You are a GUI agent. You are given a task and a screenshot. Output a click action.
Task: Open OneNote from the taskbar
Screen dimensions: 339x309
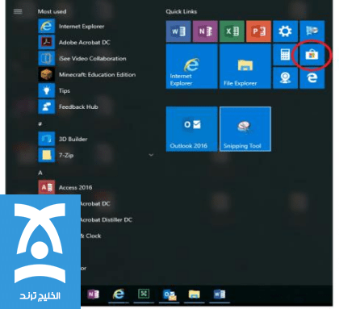[x=94, y=294]
